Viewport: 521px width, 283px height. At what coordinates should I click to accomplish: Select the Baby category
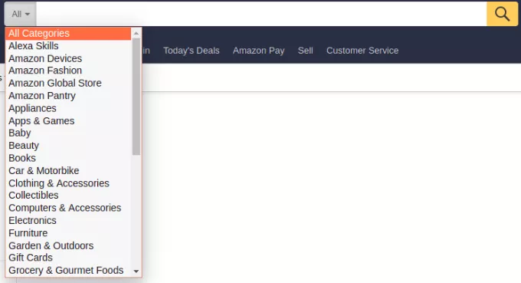(68, 133)
